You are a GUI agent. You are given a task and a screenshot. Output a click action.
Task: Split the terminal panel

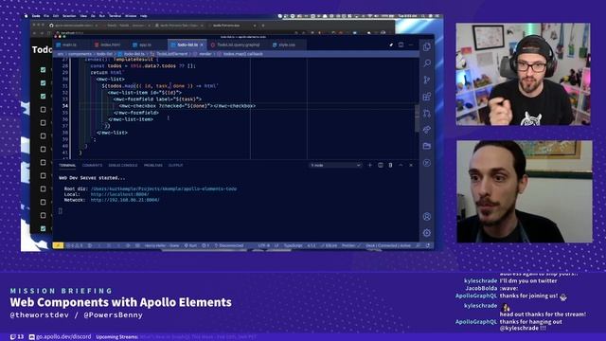[381, 165]
